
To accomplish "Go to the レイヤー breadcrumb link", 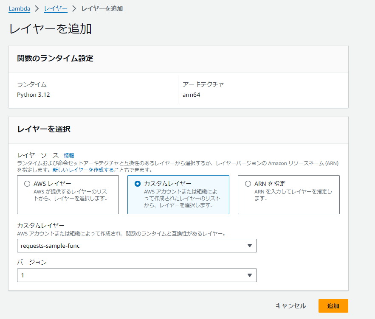I will click(x=56, y=8).
